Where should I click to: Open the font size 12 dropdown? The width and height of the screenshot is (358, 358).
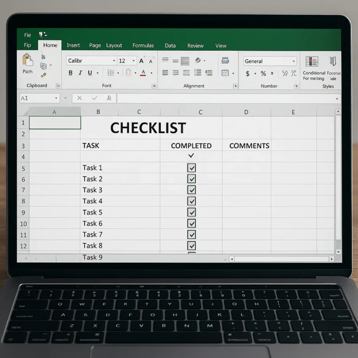pos(134,61)
